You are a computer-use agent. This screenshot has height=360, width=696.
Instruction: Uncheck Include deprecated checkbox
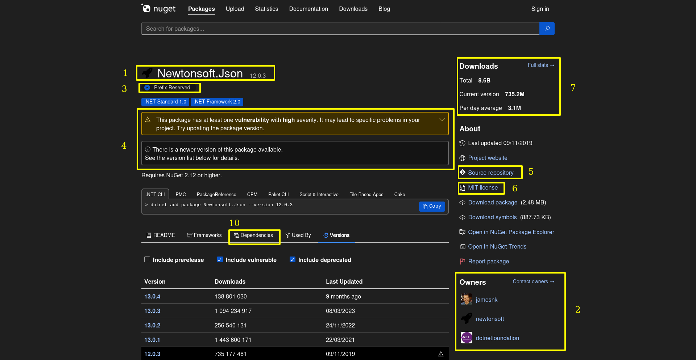coord(293,259)
